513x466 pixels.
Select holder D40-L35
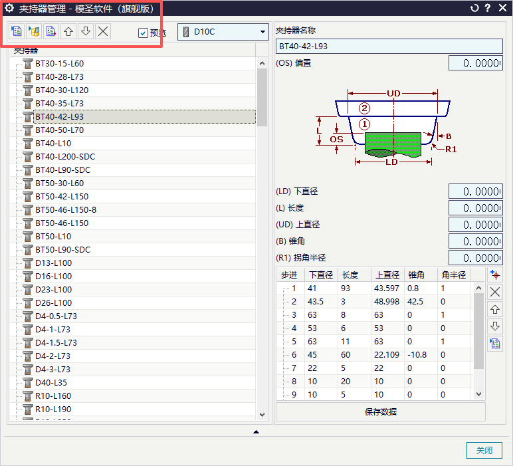(51, 382)
